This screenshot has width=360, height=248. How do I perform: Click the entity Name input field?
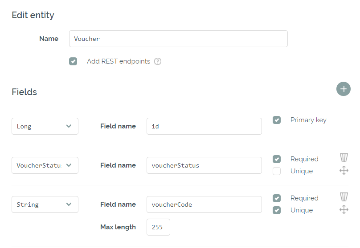pyautogui.click(x=178, y=39)
